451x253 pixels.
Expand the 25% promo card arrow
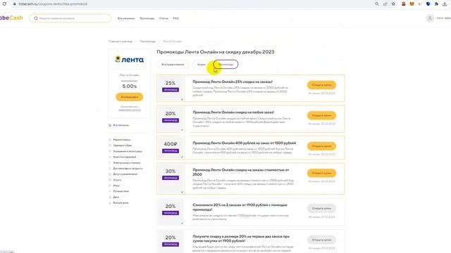[x=182, y=100]
